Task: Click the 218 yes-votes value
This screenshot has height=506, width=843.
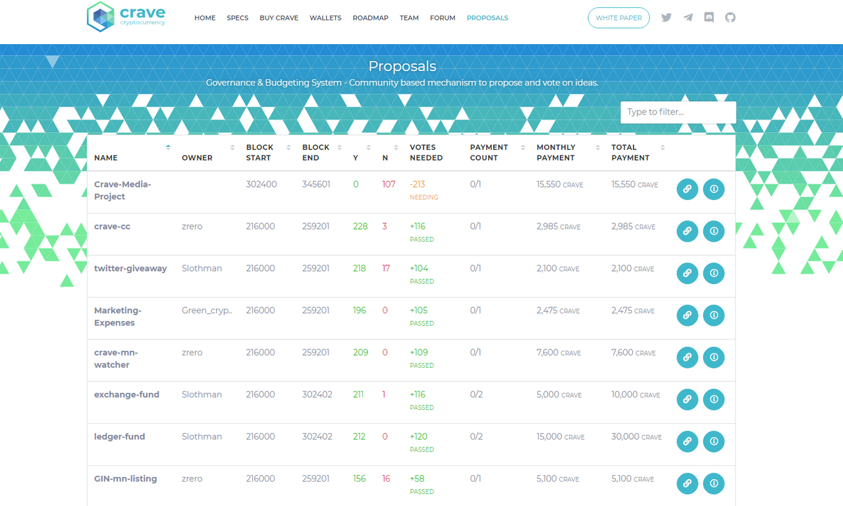Action: point(360,268)
